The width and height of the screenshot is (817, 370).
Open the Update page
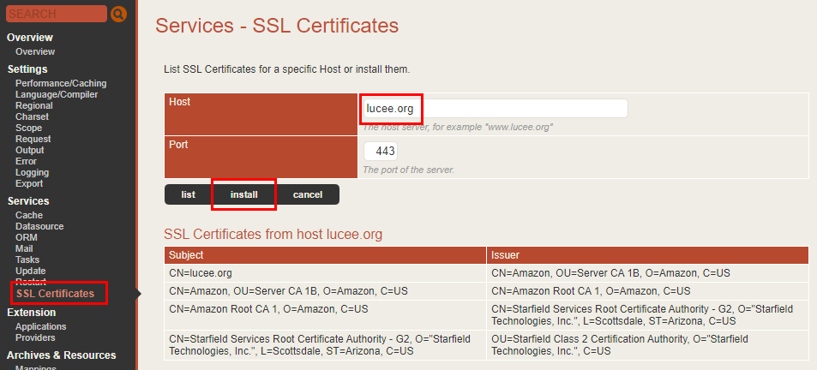[30, 272]
